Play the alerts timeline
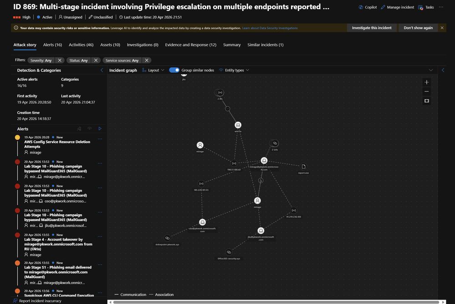The height and width of the screenshot is (304, 455). click(100, 128)
